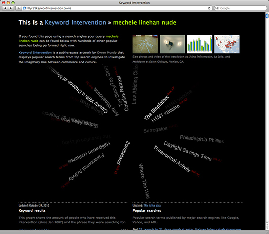Click the rotating term 'Couples Retreat'
The height and width of the screenshot is (234, 269).
click(122, 94)
